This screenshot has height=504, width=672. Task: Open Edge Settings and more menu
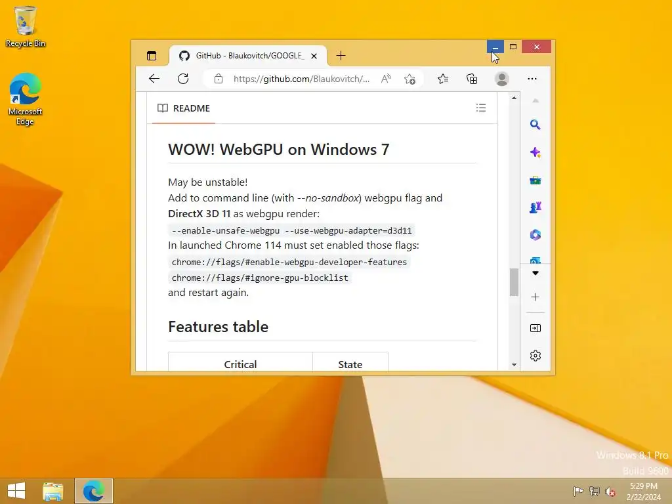[532, 79]
